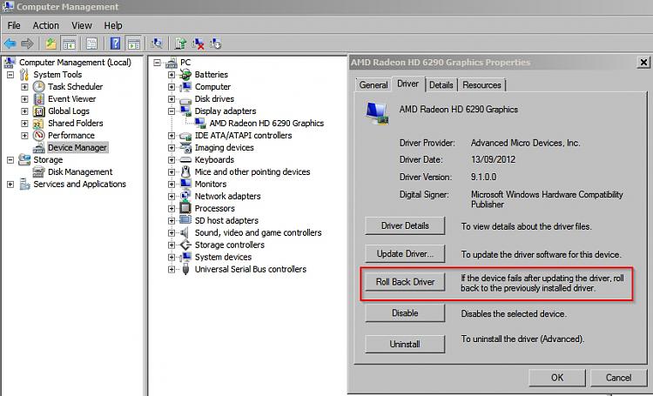Collapse the Storage node

(x=10, y=160)
